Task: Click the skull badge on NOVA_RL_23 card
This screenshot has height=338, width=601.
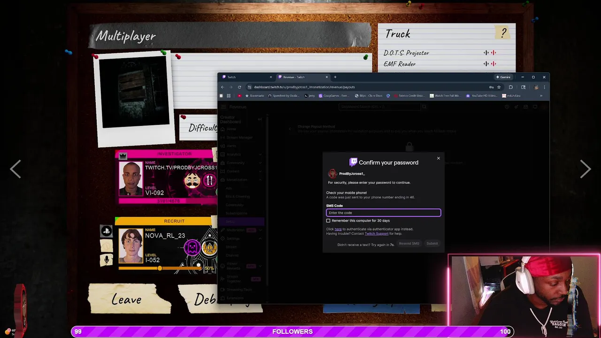Action: [x=192, y=247]
